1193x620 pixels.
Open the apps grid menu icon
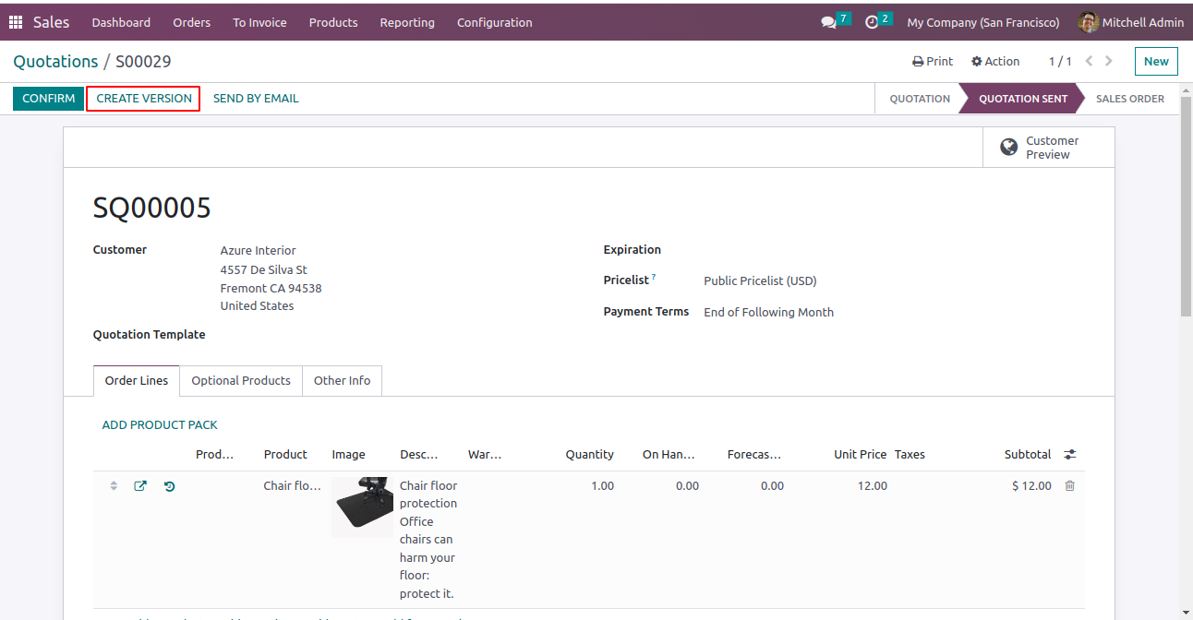pyautogui.click(x=16, y=22)
